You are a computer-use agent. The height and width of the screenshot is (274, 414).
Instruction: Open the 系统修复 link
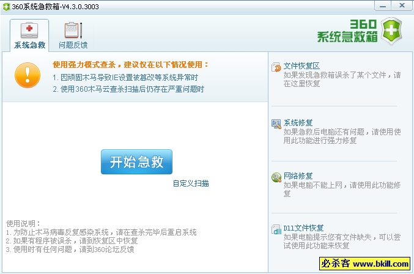[x=298, y=122]
